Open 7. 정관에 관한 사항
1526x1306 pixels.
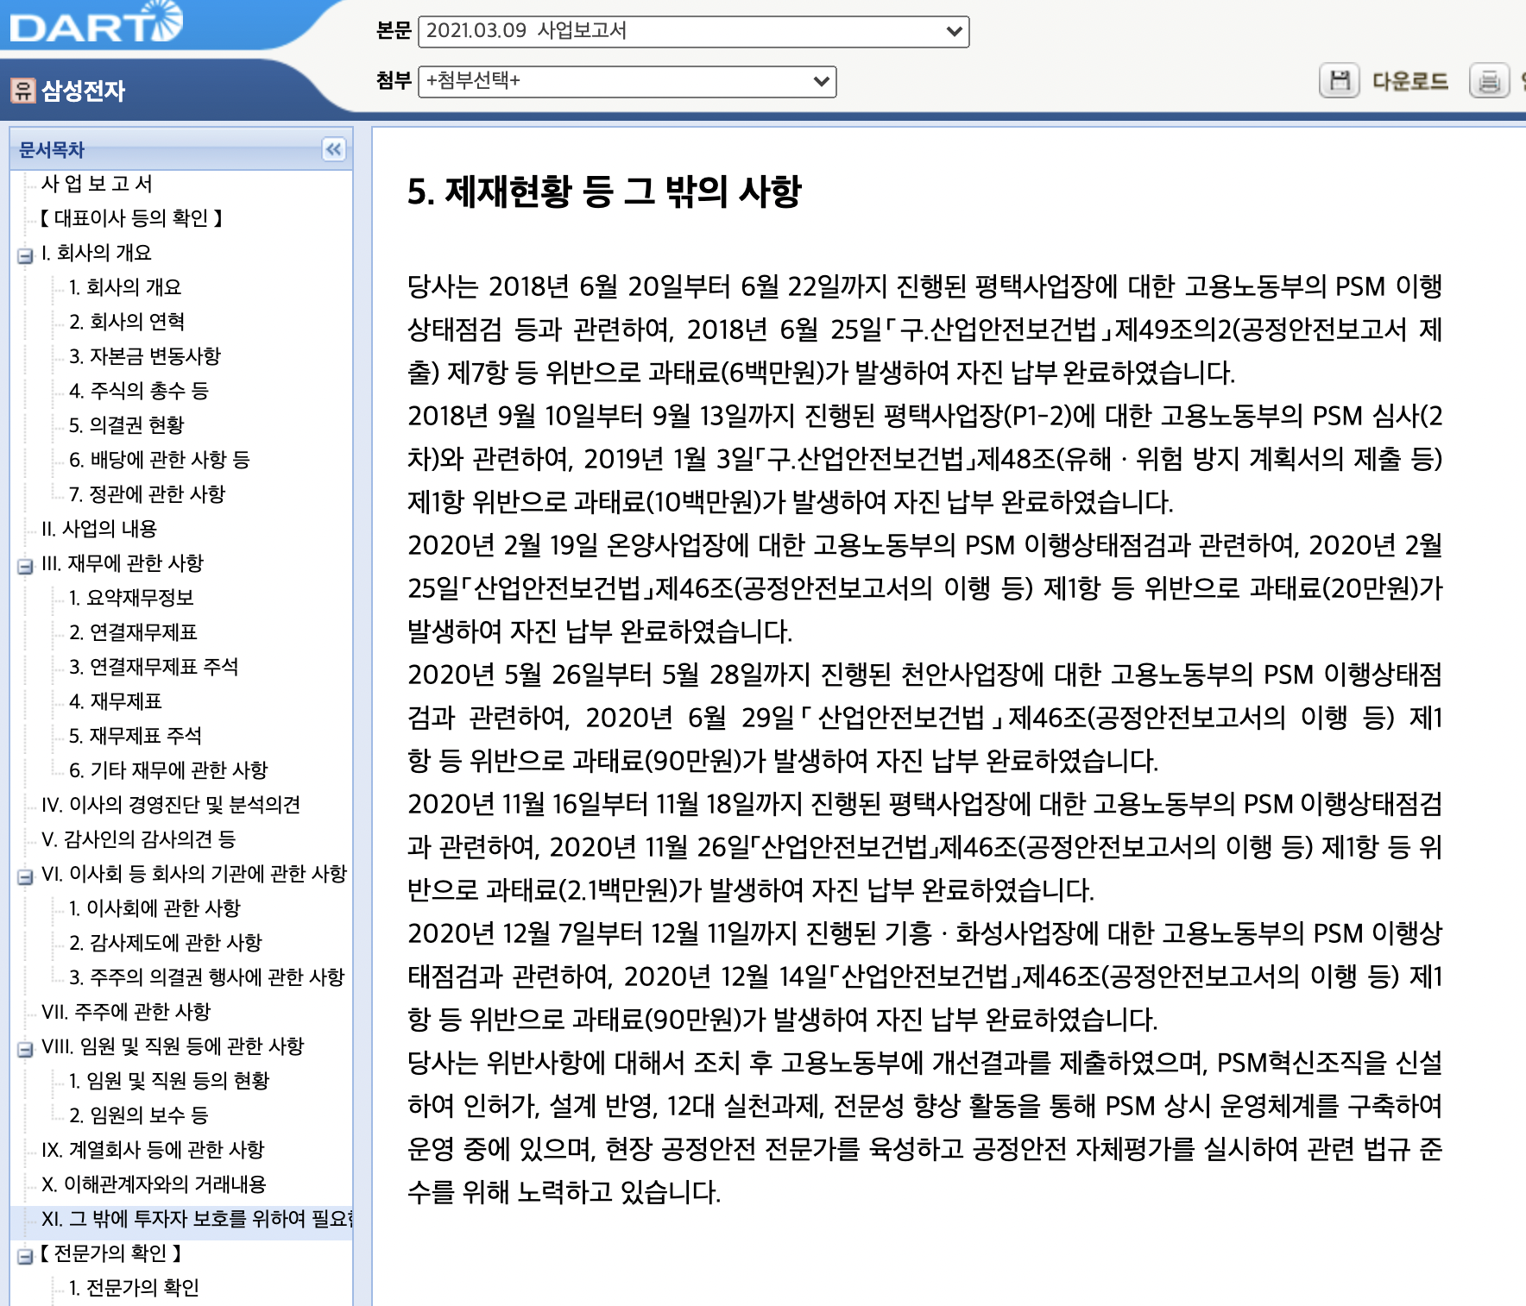148,494
